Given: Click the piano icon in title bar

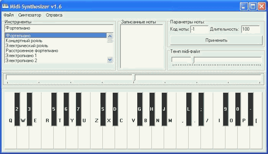Looking at the screenshot, I should [5, 6].
